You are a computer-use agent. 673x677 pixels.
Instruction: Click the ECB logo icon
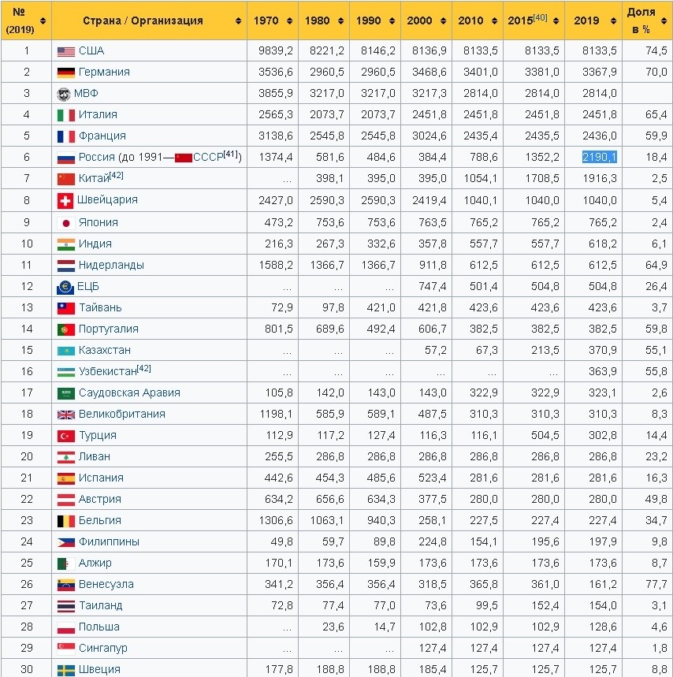pyautogui.click(x=65, y=287)
